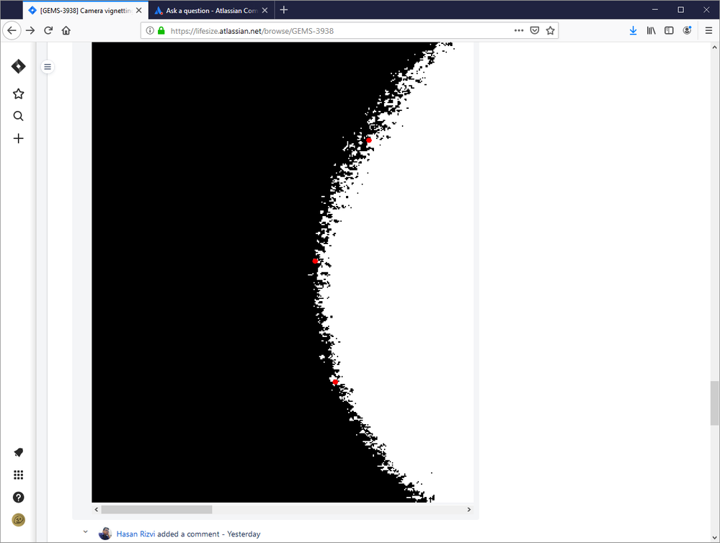Viewport: 720px width, 543px height.
Task: Open the Atlassian app switcher grid icon
Action: 18,475
